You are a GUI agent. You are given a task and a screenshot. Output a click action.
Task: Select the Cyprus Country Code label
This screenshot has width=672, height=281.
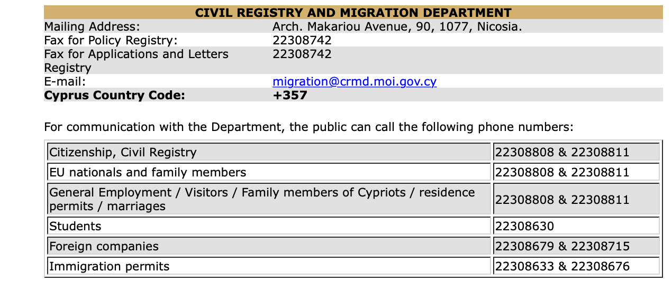click(x=115, y=96)
